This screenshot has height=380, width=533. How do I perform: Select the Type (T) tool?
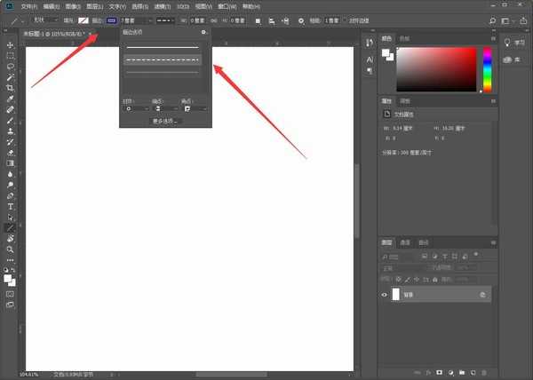click(11, 206)
